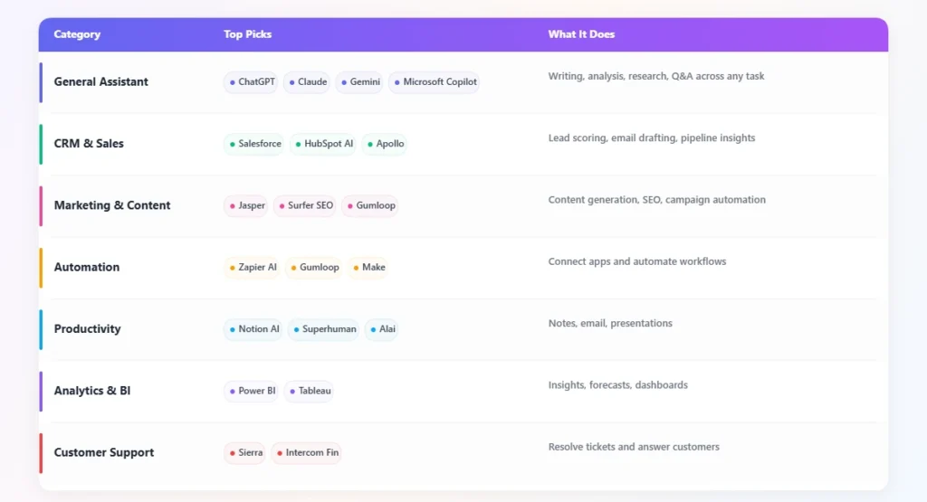The width and height of the screenshot is (927, 502).
Task: Click the Top Picks column header
Action: (247, 34)
